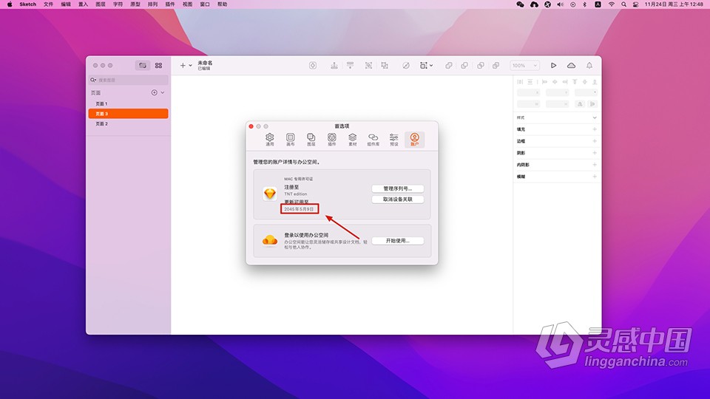
Task: Open the 文件 (File) menu
Action: click(49, 4)
